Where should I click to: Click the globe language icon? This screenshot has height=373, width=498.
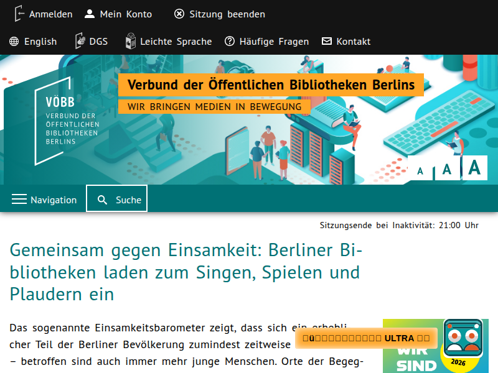14,41
